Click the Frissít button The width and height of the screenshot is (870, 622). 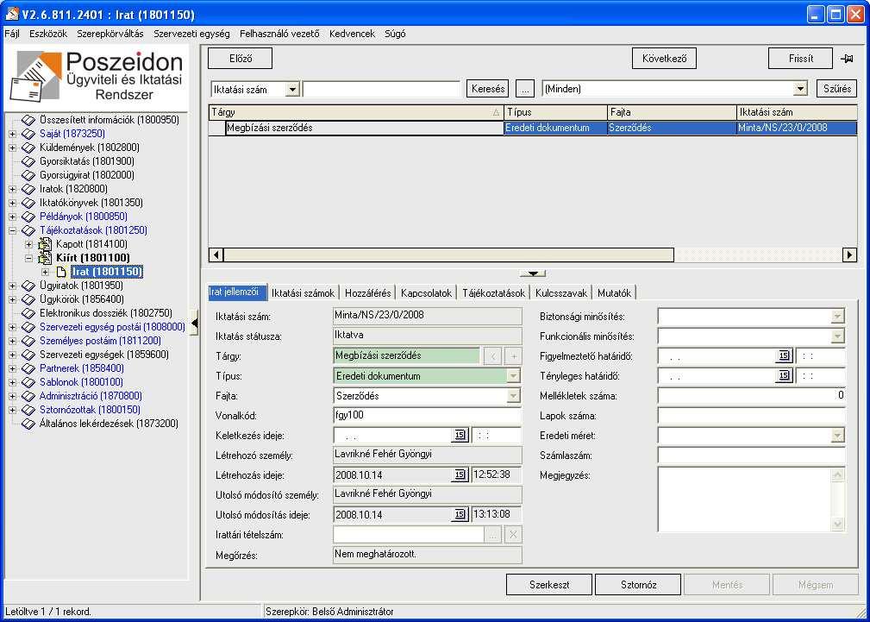click(800, 59)
